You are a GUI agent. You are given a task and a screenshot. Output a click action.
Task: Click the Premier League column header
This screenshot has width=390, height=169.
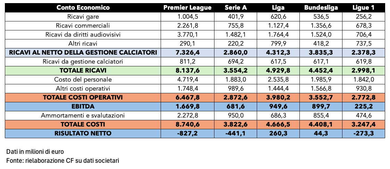click(x=187, y=8)
